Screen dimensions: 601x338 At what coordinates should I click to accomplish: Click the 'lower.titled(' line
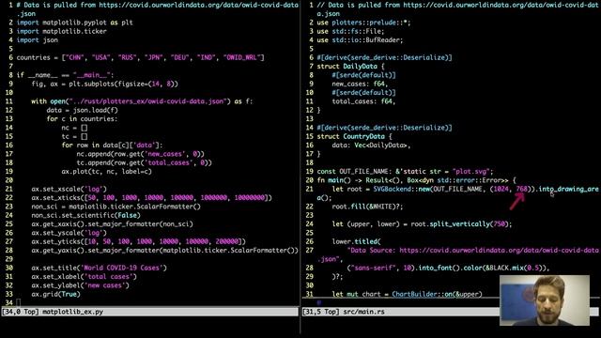click(357, 242)
